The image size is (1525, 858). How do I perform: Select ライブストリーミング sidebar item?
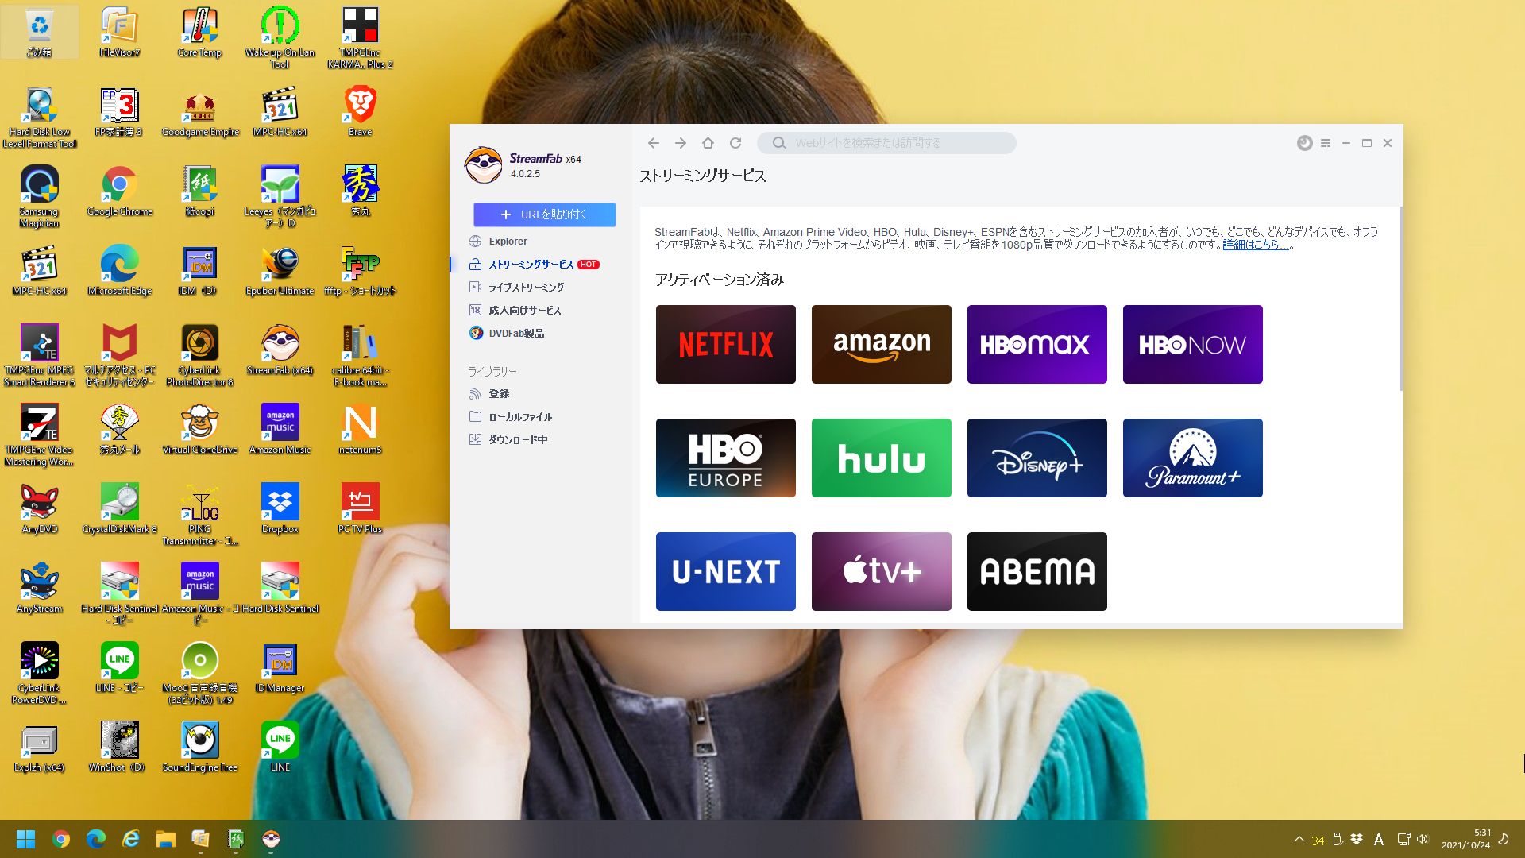pos(517,287)
